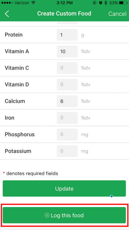The height and width of the screenshot is (230, 129).
Task: Click the Log this food button
Action: [64, 215]
